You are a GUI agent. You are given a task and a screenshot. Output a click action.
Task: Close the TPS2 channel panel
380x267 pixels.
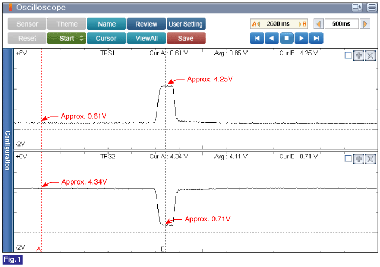coord(370,159)
